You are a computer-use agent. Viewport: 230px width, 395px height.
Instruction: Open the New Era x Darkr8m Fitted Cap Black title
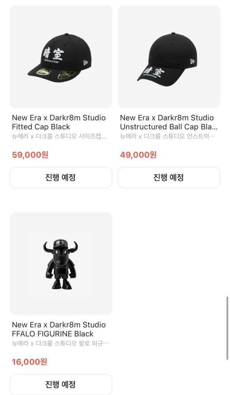point(59,122)
